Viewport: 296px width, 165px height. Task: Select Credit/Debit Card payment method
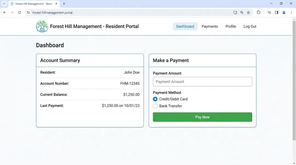(155, 99)
